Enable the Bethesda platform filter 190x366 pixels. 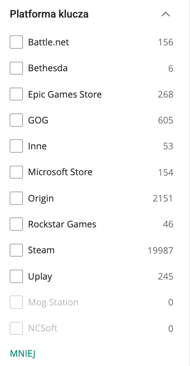pyautogui.click(x=16, y=68)
